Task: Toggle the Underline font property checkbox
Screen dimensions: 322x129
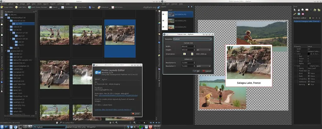Action: [309, 79]
